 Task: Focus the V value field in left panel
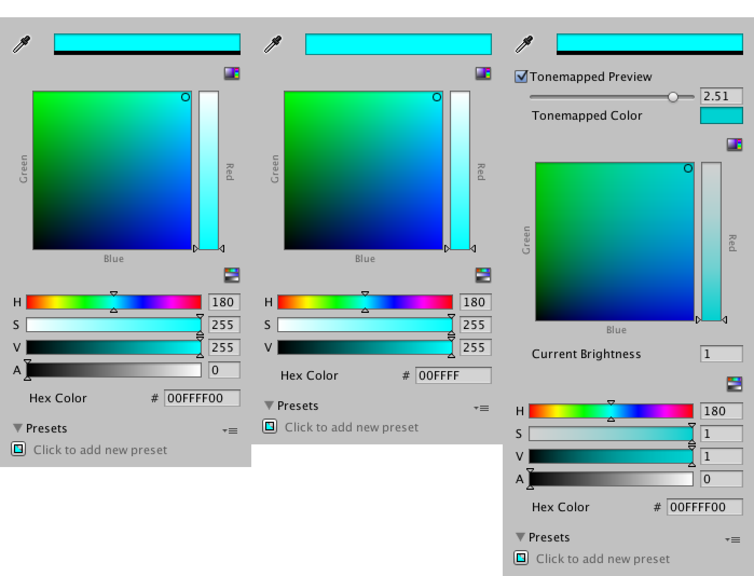(224, 347)
